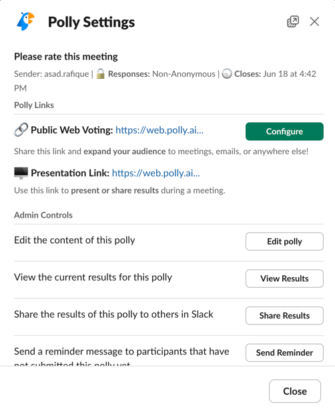Viewport: 335px width, 410px height.
Task: Click the clock icon beside Closes
Action: click(x=227, y=74)
